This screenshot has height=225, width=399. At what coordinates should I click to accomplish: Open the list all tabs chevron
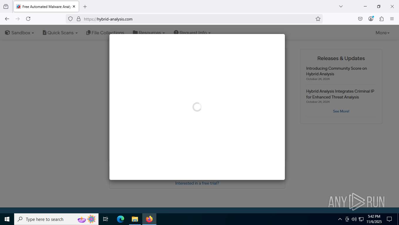pos(341,6)
